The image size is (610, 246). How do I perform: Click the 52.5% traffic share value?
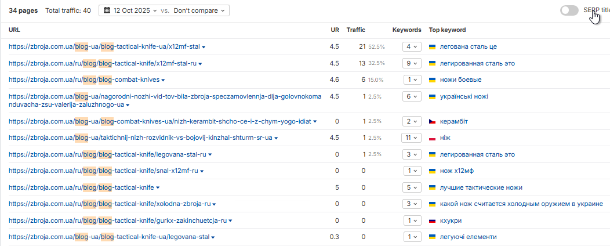[376, 47]
